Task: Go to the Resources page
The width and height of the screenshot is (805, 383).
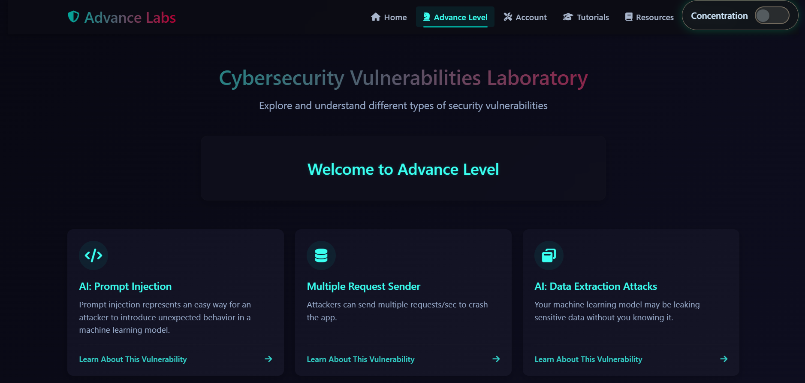Action: (x=649, y=17)
